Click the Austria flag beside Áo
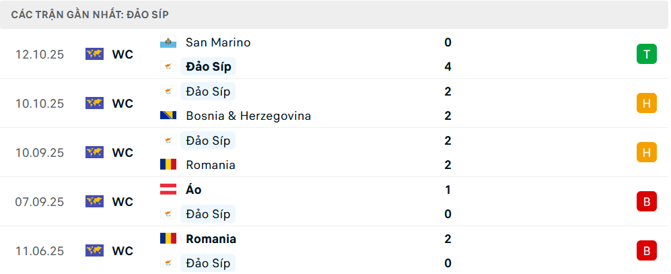The height and width of the screenshot is (274, 671). click(x=168, y=190)
